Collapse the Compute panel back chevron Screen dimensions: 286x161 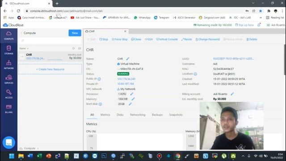(21, 33)
